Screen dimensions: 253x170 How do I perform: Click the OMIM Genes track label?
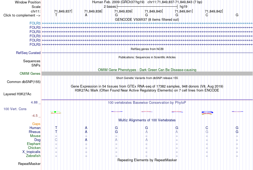tap(30, 73)
